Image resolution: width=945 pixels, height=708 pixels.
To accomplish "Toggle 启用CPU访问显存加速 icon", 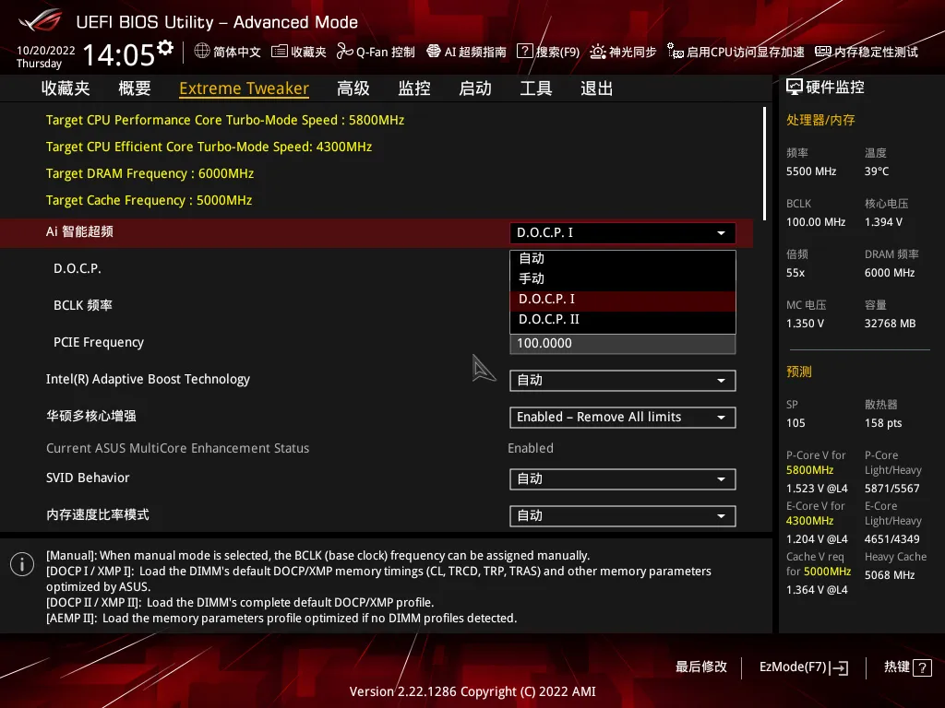I will [x=675, y=52].
